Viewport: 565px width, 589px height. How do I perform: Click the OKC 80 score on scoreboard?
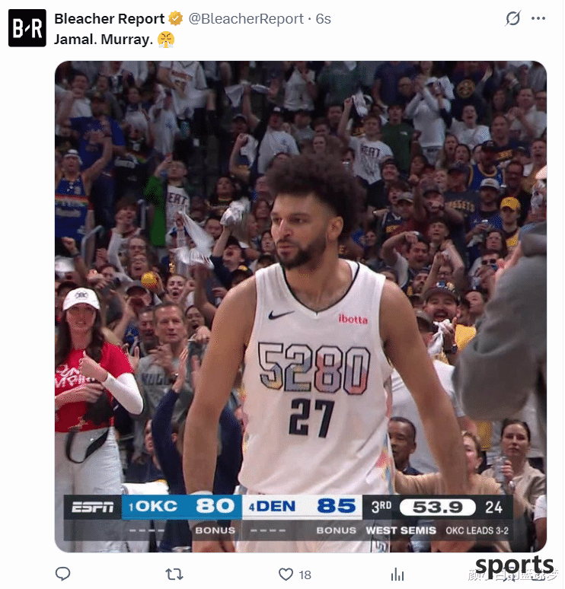(x=181, y=507)
